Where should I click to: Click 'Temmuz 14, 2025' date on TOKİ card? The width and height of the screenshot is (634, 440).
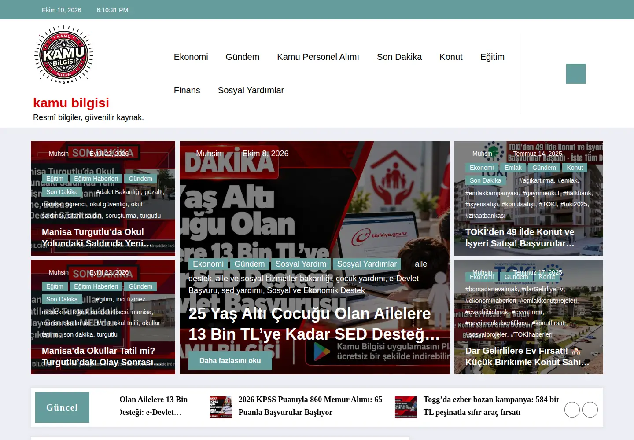538,154
